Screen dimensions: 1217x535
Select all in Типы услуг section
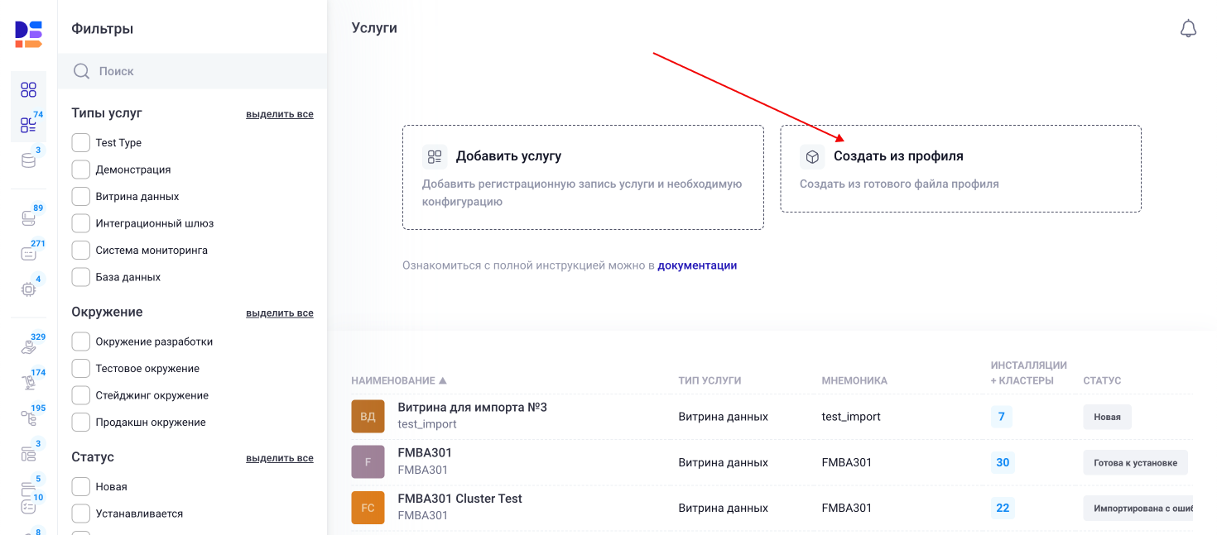click(279, 114)
